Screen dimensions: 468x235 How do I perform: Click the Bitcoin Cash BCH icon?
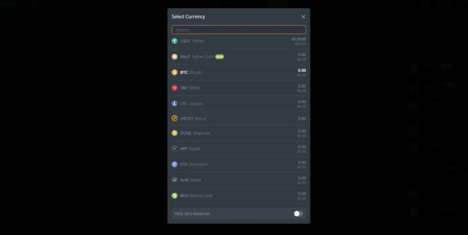175,196
